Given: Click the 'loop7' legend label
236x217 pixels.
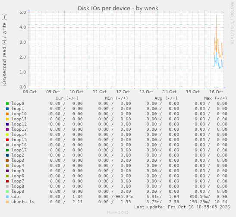Looking at the screenshot, I should pos(18,181).
